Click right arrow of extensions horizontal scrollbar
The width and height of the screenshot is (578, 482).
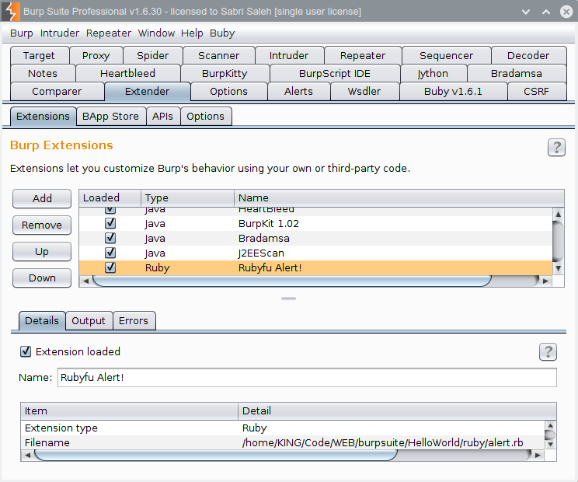point(546,281)
